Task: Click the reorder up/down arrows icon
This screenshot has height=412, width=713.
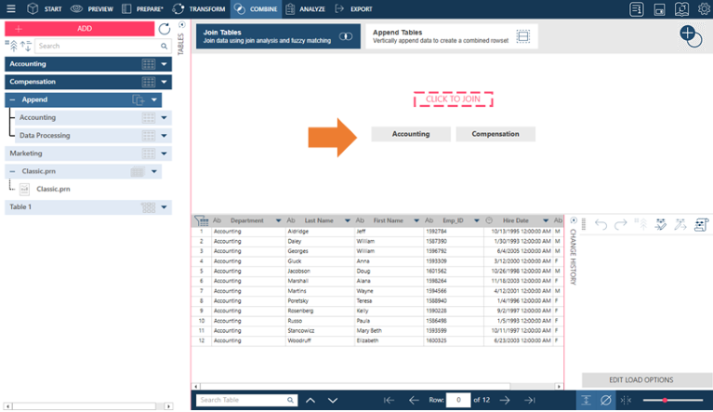Action: (x=25, y=46)
